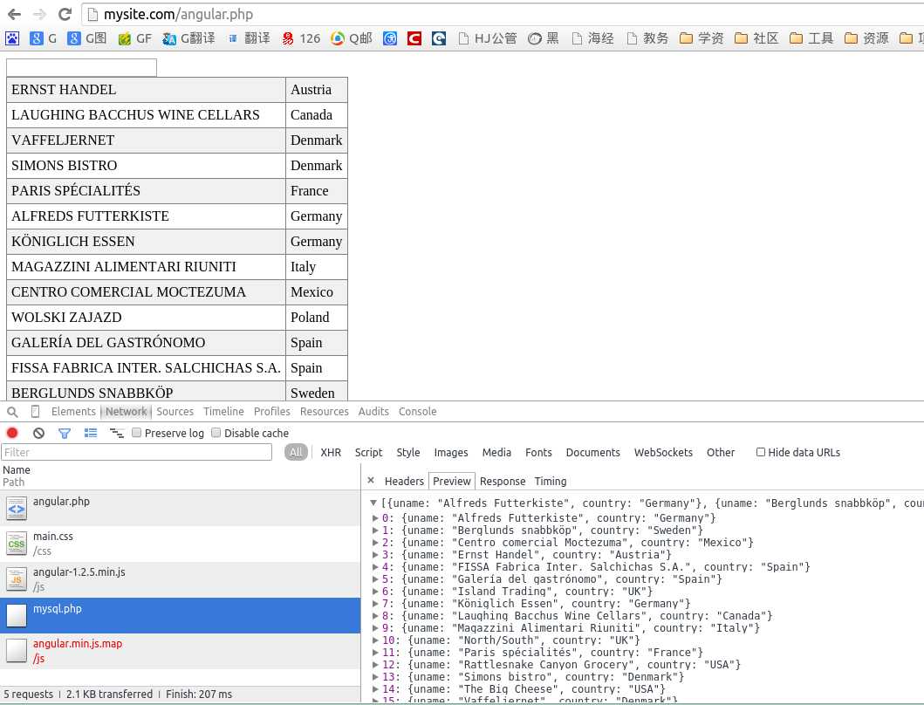Open the HJ公管 bookmark

[x=488, y=39]
